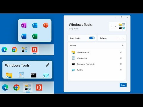143x107 pixels.
Task: Select the Command Prompt.lnk list entry
Action: click(97, 64)
